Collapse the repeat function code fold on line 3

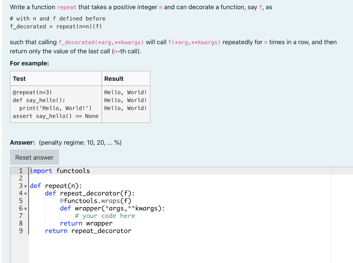(x=25, y=186)
